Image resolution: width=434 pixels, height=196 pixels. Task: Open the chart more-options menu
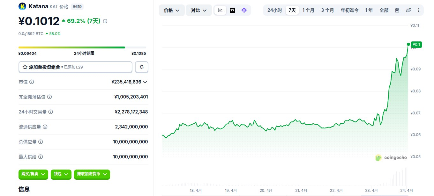419,10
